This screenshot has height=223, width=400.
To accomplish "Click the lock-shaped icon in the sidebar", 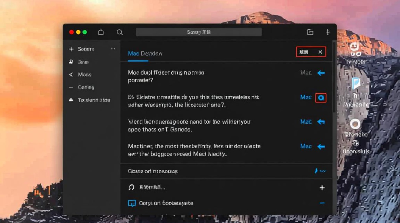I will click(x=71, y=62).
